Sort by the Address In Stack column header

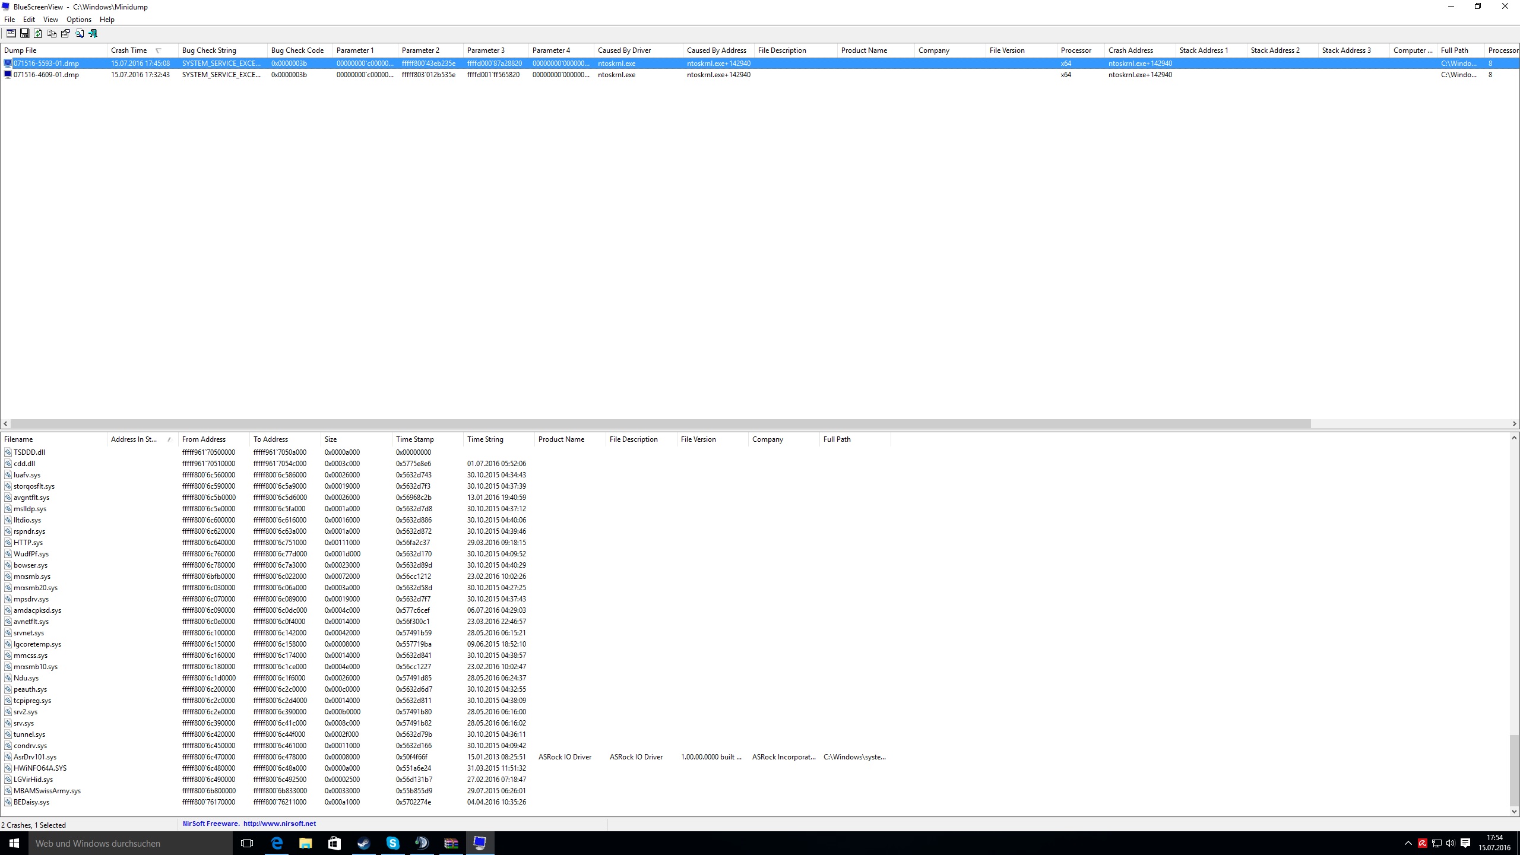[x=134, y=439]
